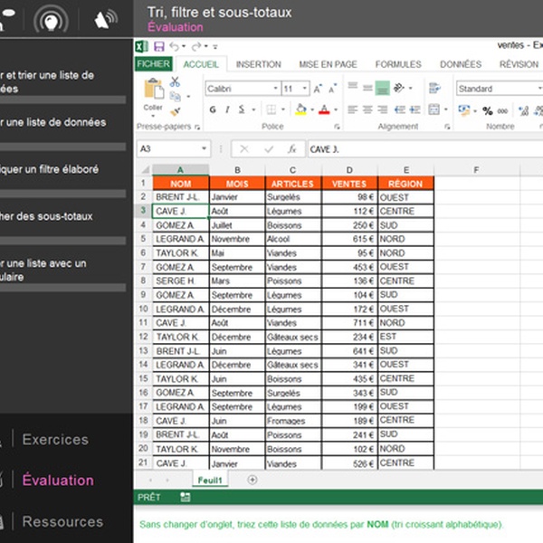Toggle middle vertical align icon
This screenshot has width=543, height=543.
367,88
